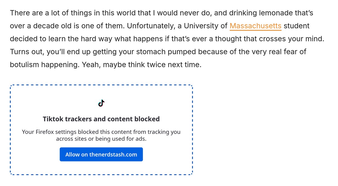Select the TikTok brand icon above the blocked message
Image resolution: width=338 pixels, height=186 pixels.
pyautogui.click(x=101, y=103)
